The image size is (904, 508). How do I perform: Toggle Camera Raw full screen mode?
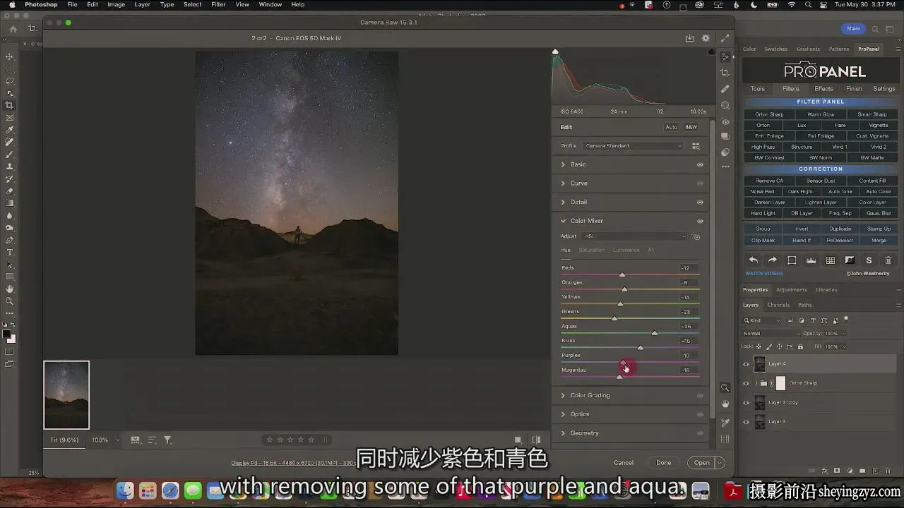click(x=725, y=38)
